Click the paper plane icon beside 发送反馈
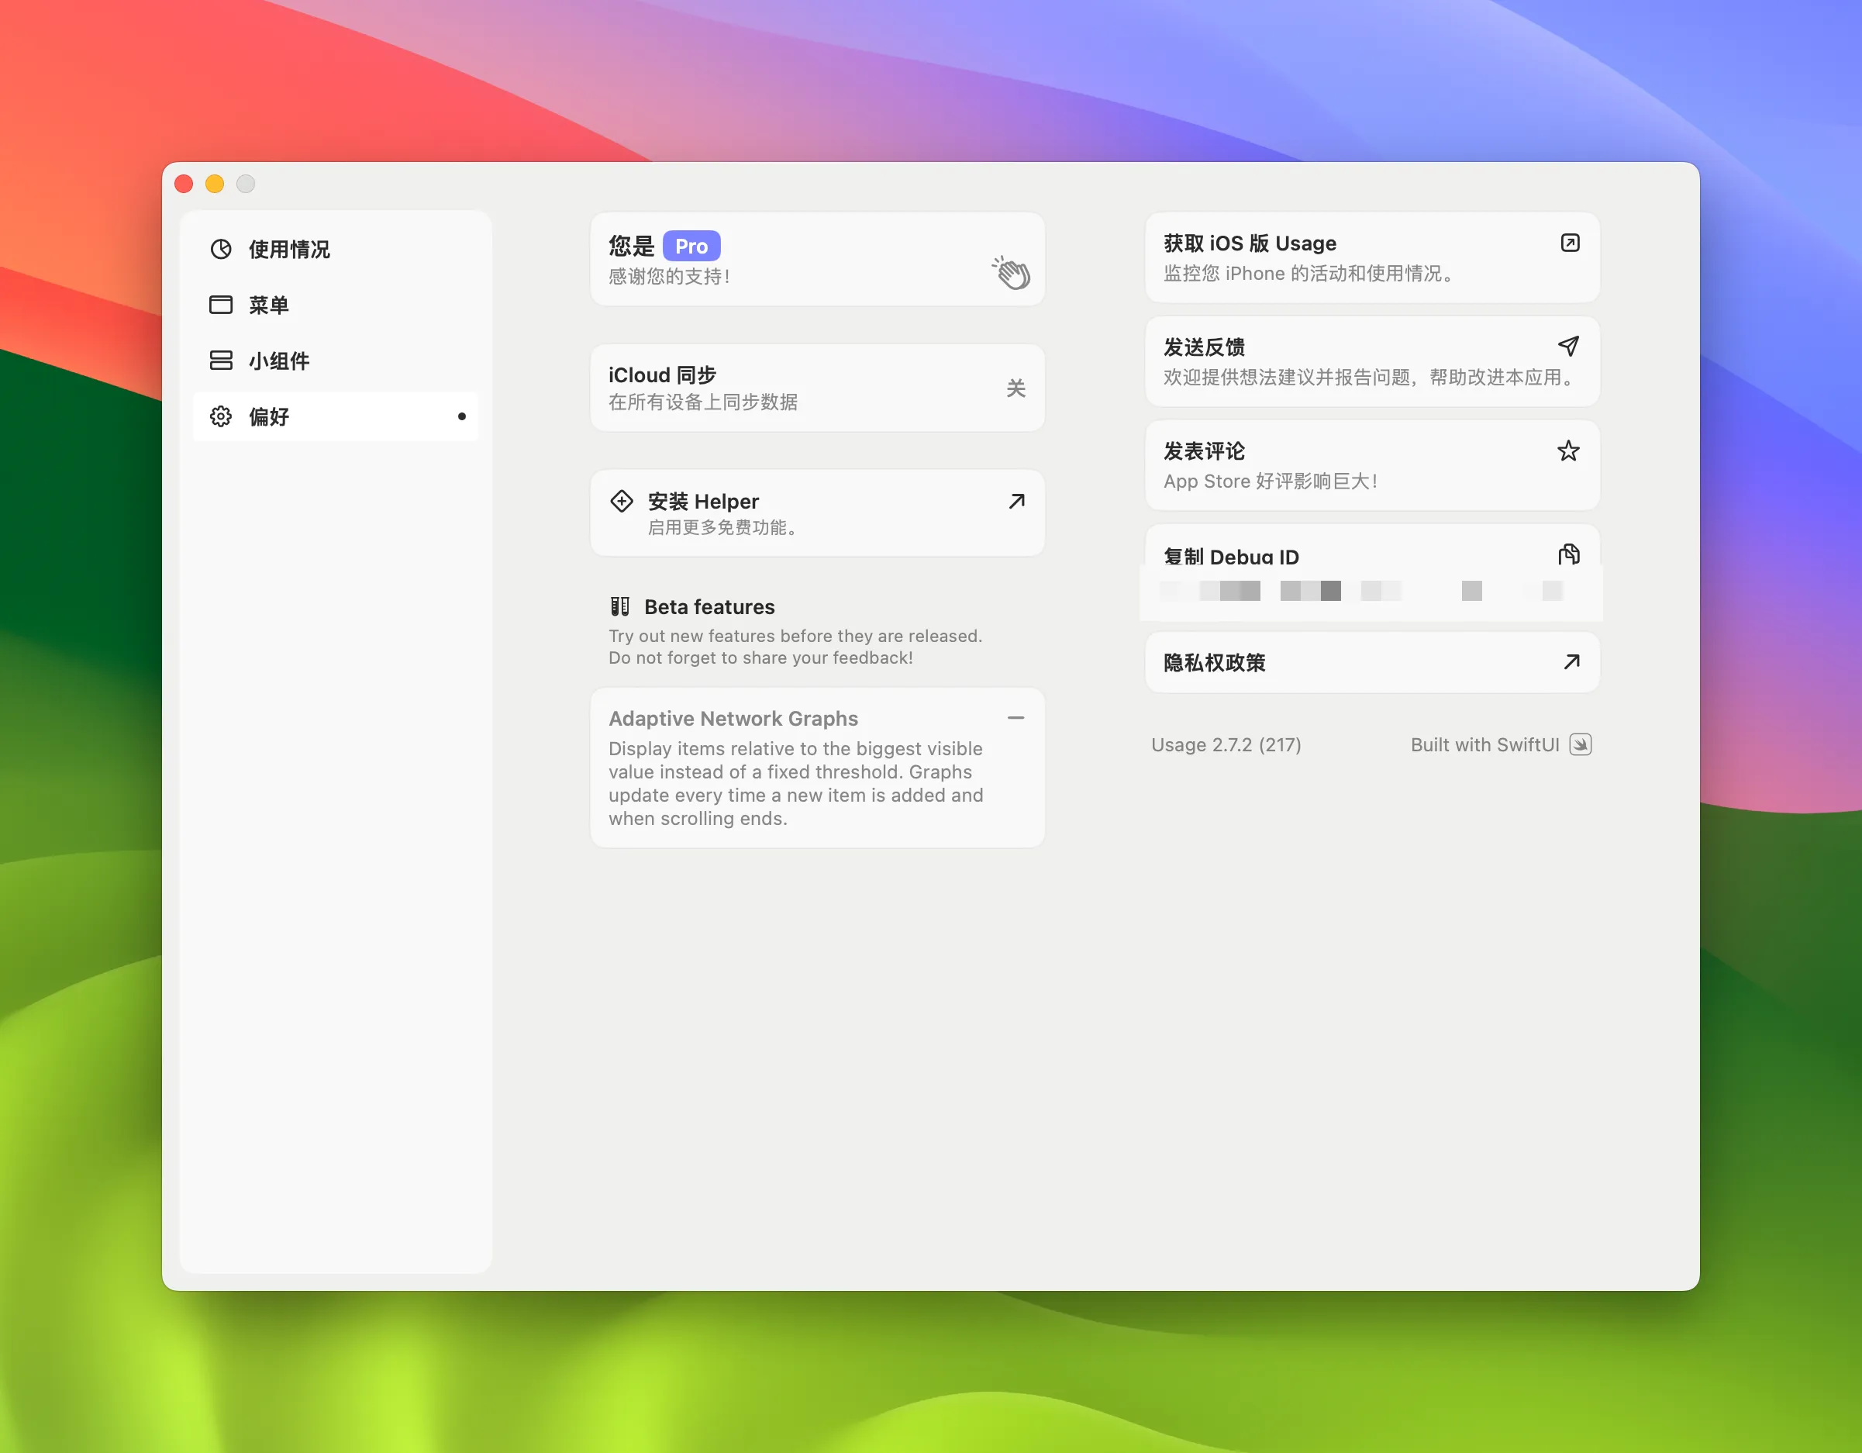Viewport: 1862px width, 1453px height. click(1569, 347)
